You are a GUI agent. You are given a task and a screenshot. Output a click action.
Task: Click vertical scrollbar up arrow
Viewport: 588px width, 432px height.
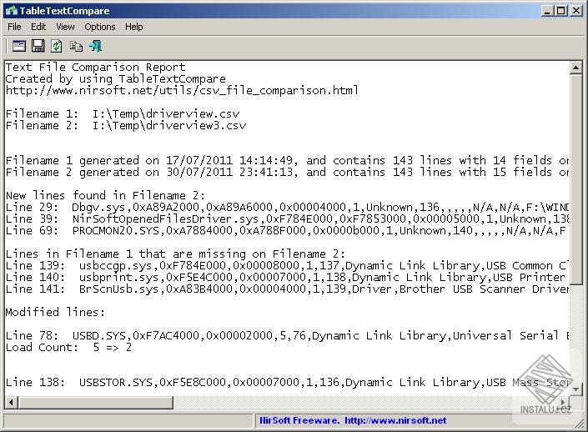click(x=575, y=68)
